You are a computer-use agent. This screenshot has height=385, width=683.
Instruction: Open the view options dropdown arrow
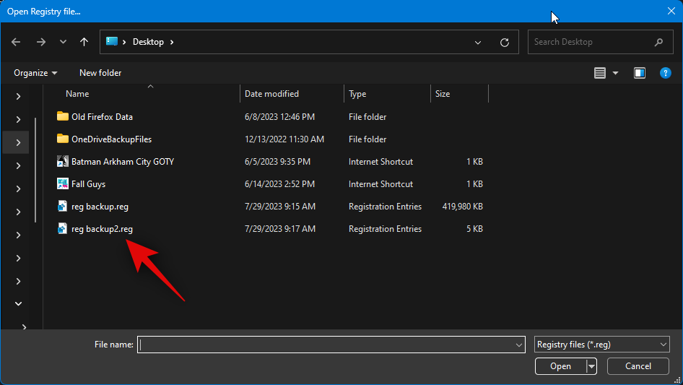(x=616, y=73)
